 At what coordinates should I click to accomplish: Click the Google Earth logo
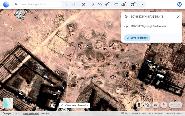coord(6,4)
